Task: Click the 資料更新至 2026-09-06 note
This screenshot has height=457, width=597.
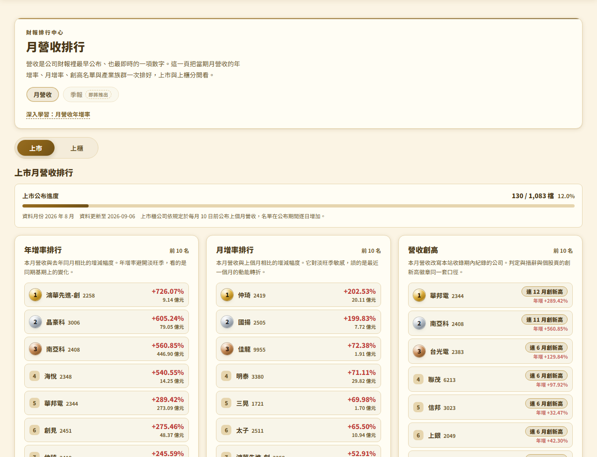Action: (x=107, y=216)
